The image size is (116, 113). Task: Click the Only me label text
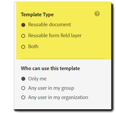click(x=37, y=79)
